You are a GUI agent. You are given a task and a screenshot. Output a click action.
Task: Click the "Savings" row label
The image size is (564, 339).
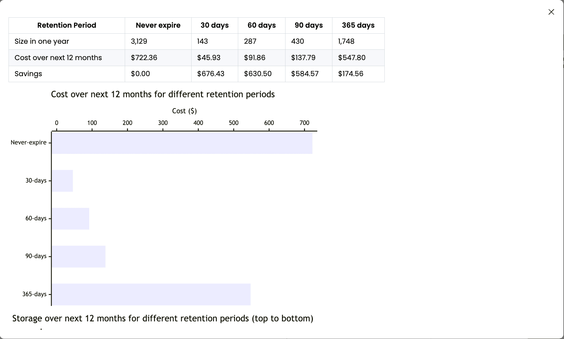tap(28, 74)
